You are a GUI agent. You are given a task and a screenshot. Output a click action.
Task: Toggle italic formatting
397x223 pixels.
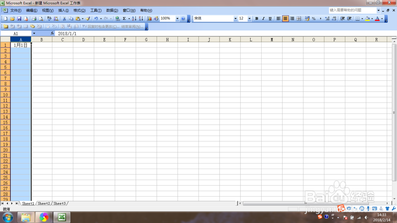[x=263, y=19]
